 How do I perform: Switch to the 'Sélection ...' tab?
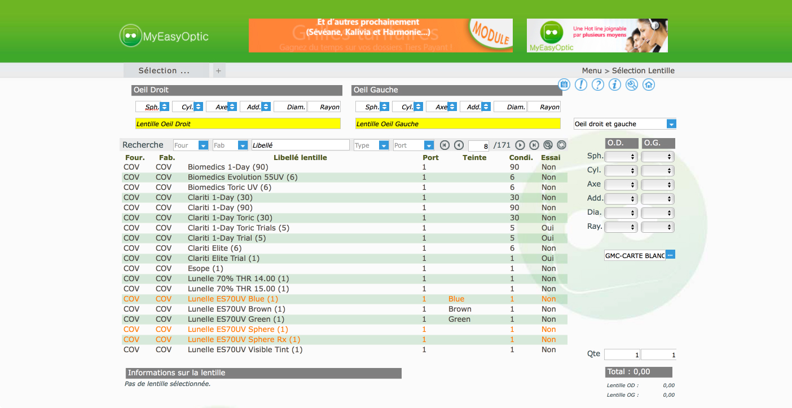coord(166,70)
